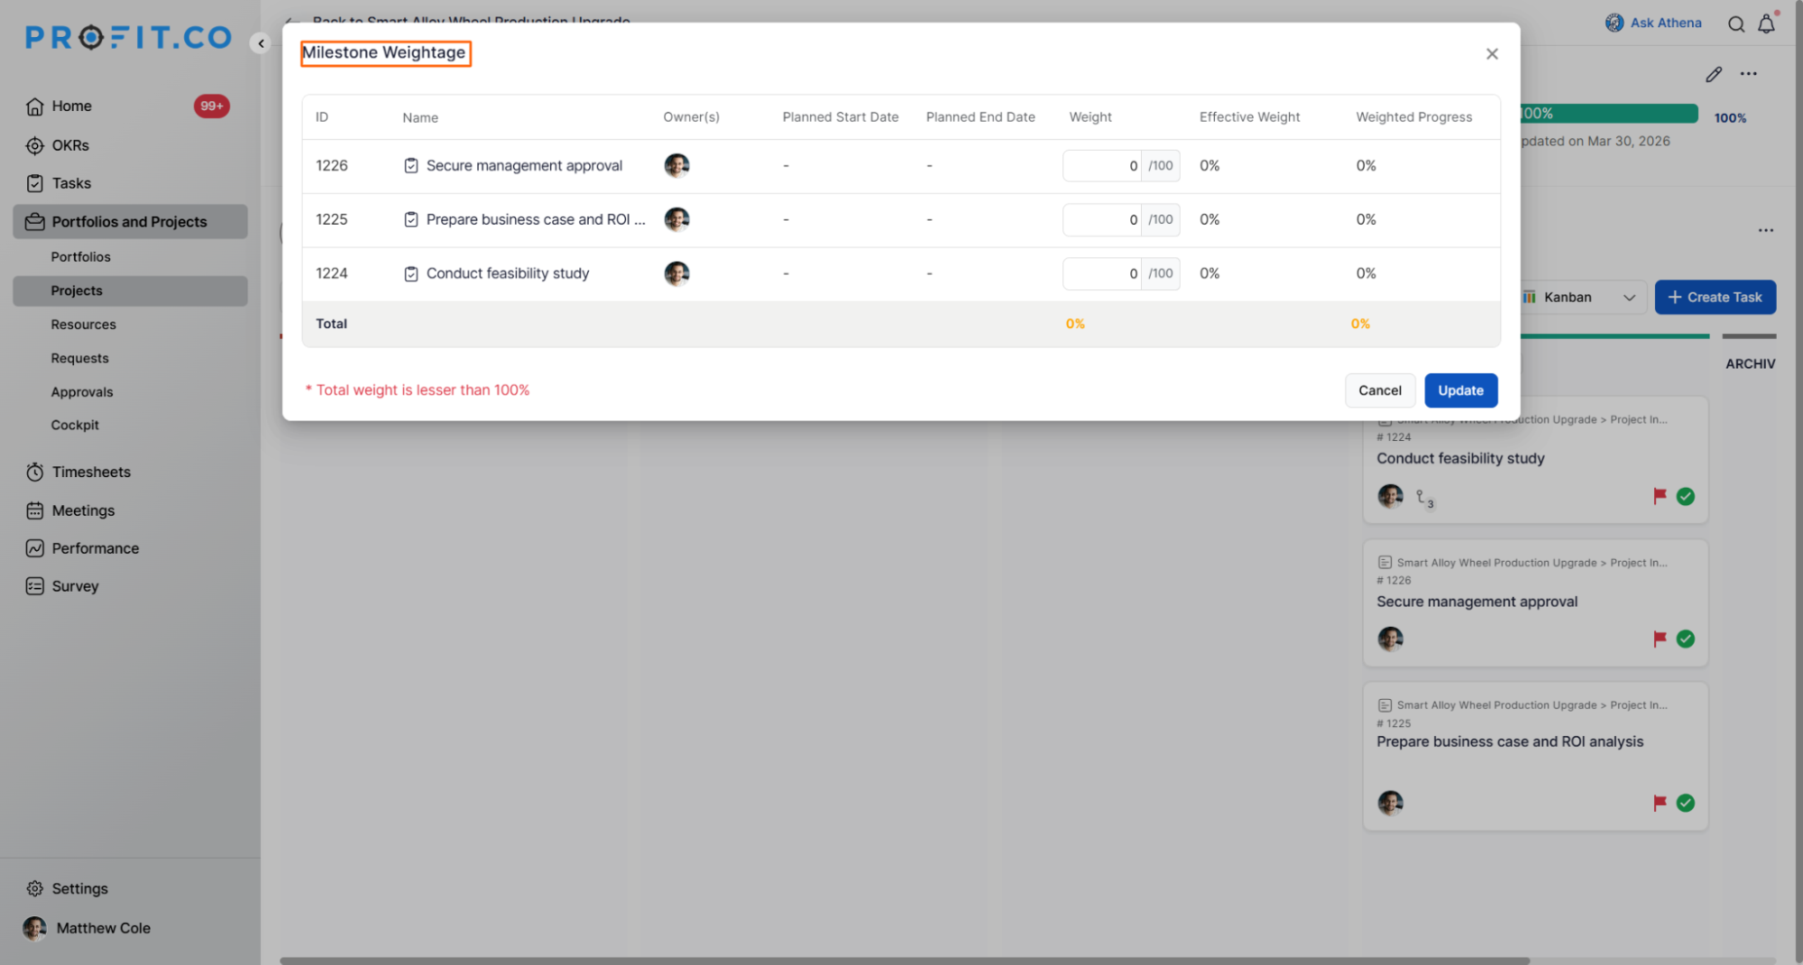Viewport: 1803px width, 965px height.
Task: Open Secure management approval kanban card
Action: pyautogui.click(x=1535, y=603)
